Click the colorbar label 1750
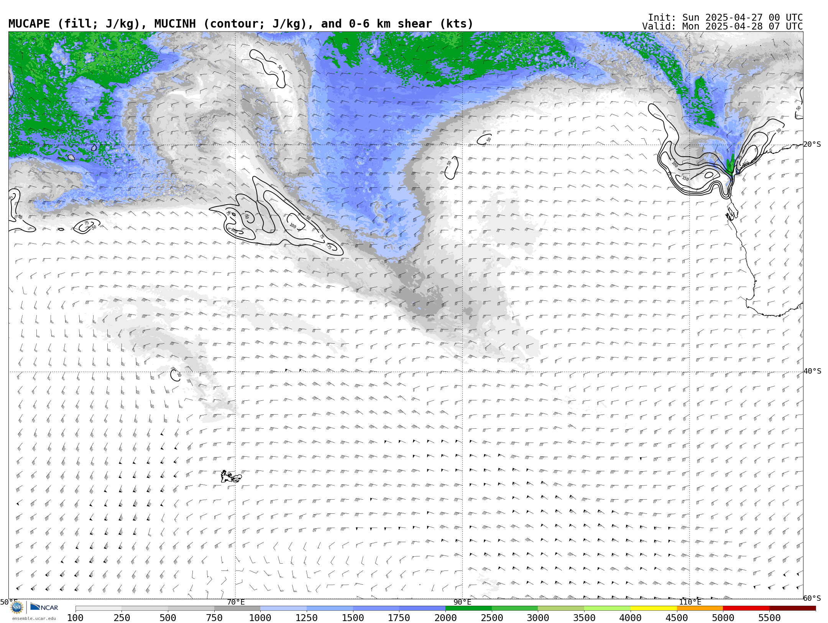828x623 pixels. coord(399,618)
